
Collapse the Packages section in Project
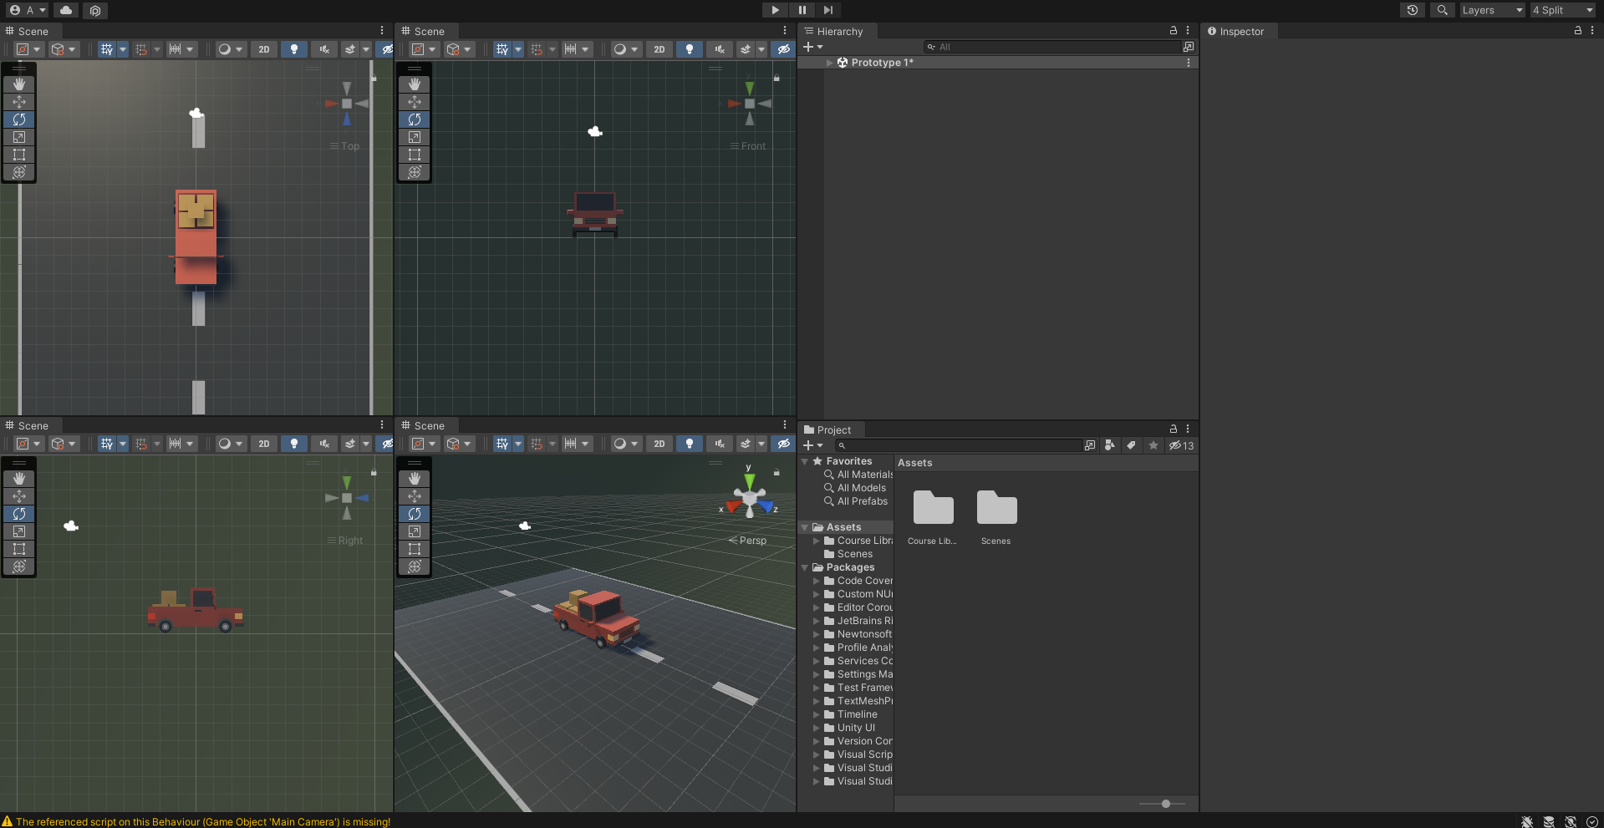tap(805, 567)
